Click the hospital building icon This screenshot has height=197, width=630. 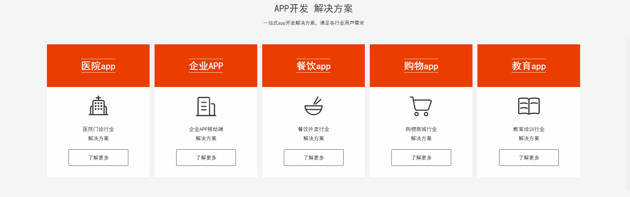click(x=98, y=106)
